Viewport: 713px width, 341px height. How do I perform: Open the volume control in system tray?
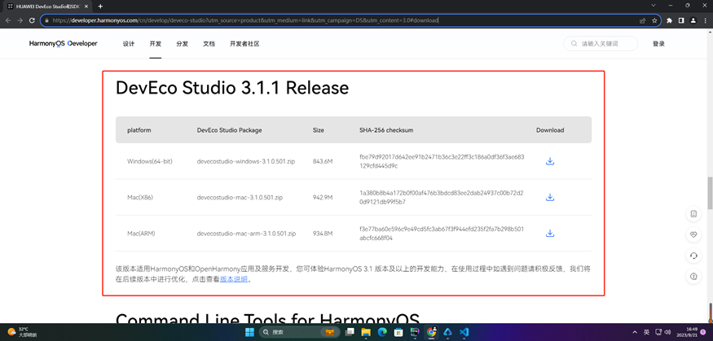[x=668, y=332]
